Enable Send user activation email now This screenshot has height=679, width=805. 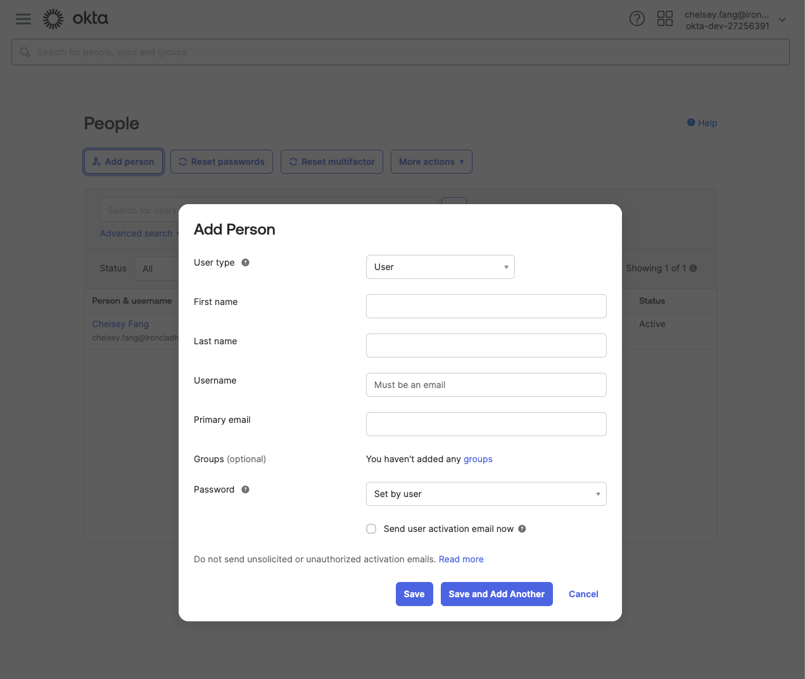371,529
